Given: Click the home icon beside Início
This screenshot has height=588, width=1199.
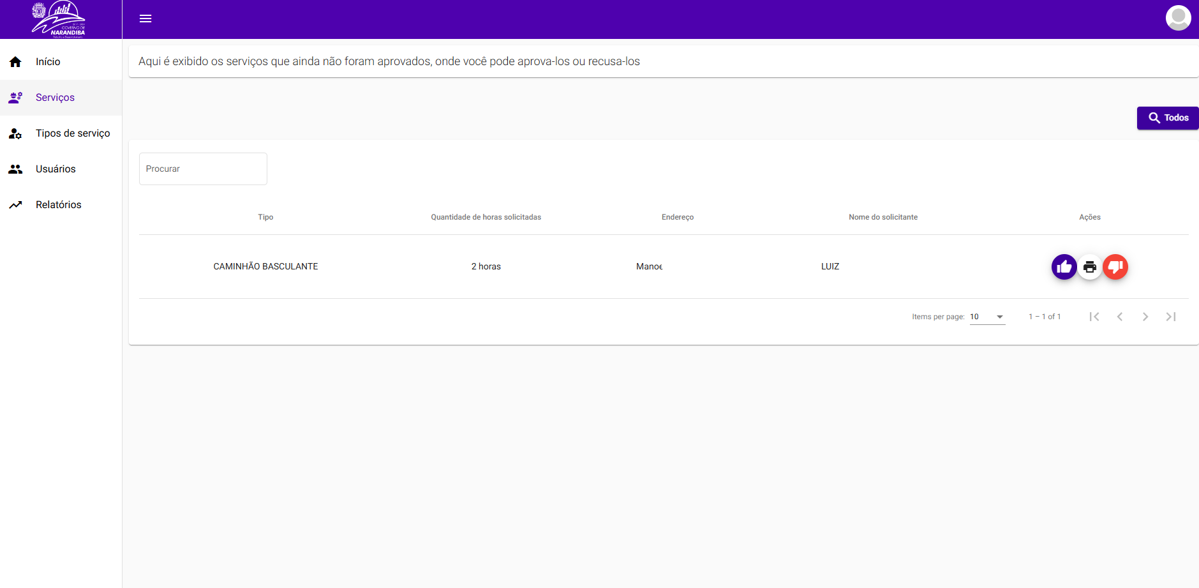Looking at the screenshot, I should 15,62.
